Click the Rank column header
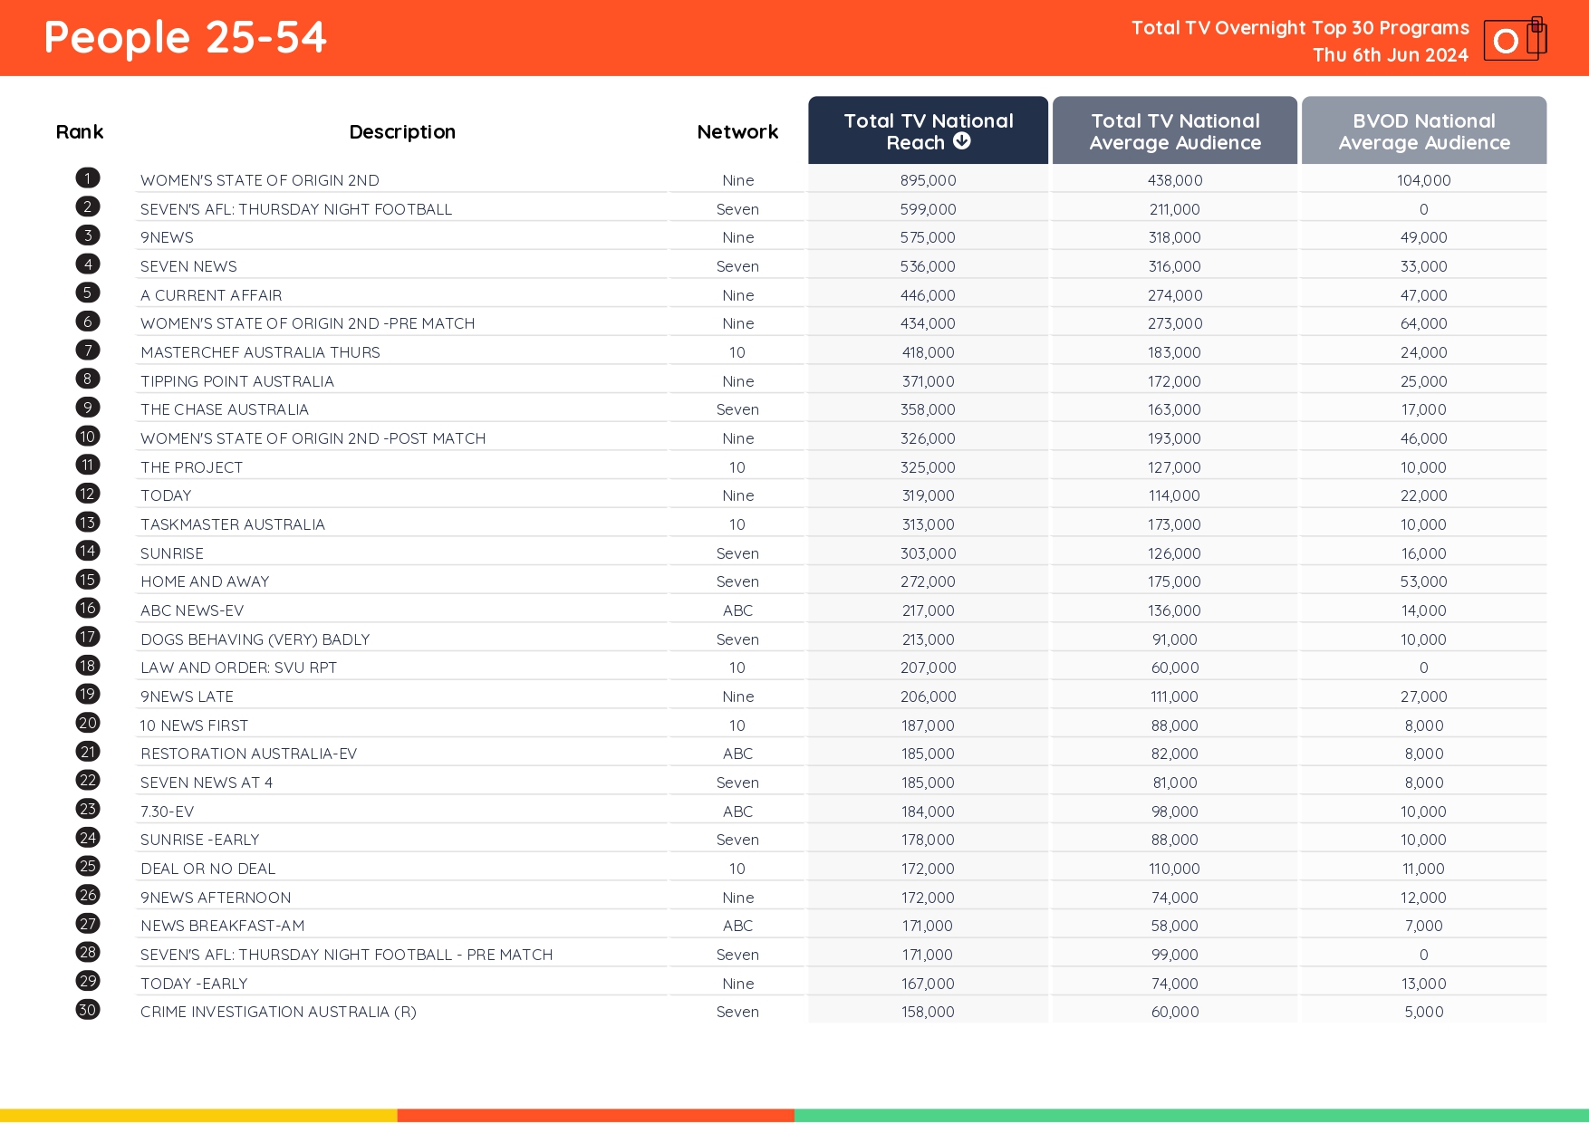Screen dimensions: 1589x1124 click(80, 131)
